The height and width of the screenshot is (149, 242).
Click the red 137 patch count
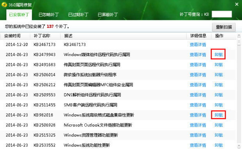(x=50, y=27)
